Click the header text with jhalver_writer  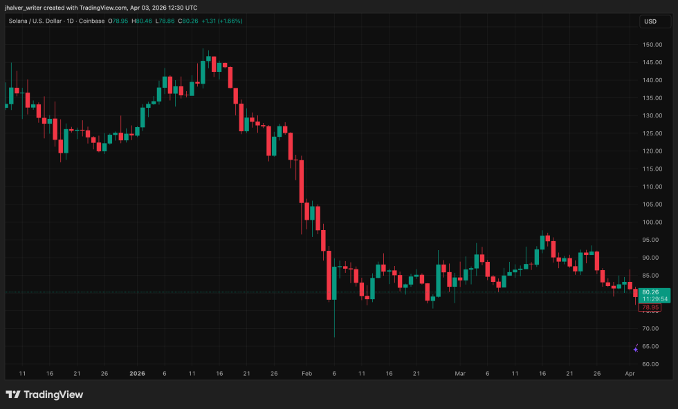point(100,7)
